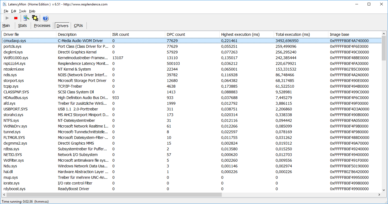Select the rdbss.sys driver row
Screen dimensions: 388x204
coord(192,149)
